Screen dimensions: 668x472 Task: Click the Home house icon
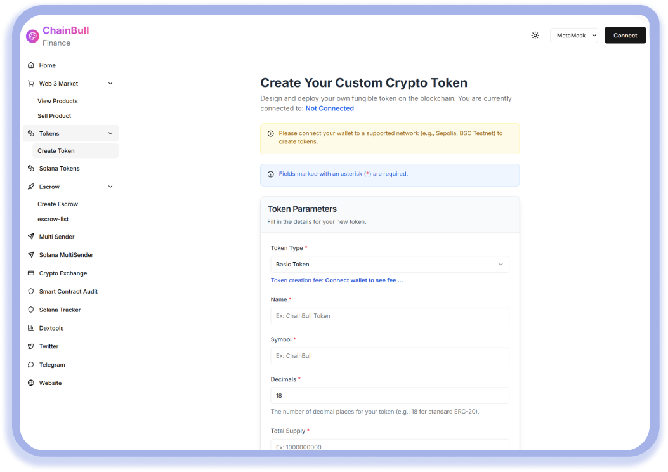[31, 65]
